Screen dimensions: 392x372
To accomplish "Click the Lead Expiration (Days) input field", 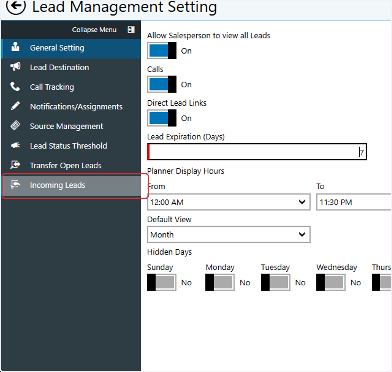I will [257, 152].
